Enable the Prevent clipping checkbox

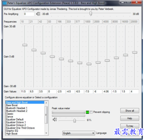[x=91, y=112]
